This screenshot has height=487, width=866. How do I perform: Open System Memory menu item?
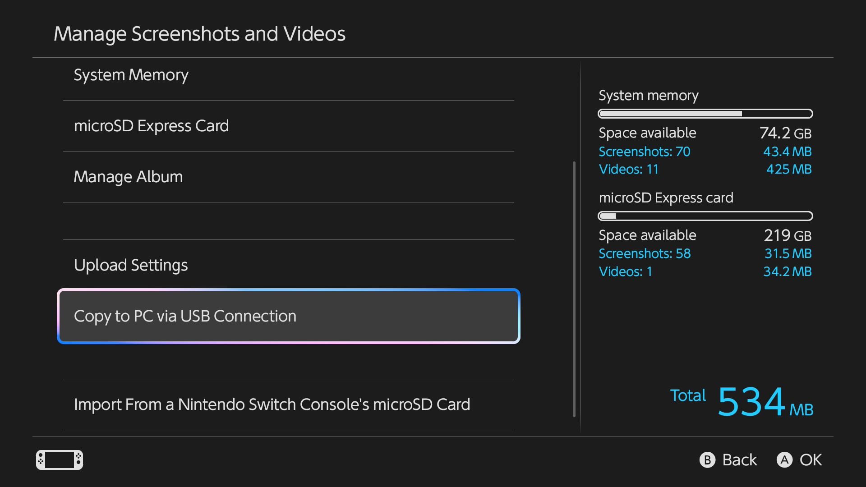[131, 75]
